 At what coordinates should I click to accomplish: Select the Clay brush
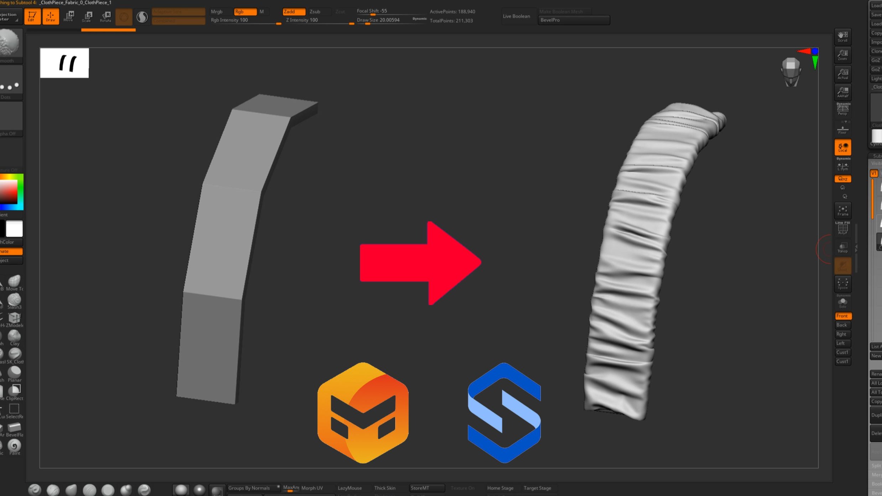pos(14,338)
